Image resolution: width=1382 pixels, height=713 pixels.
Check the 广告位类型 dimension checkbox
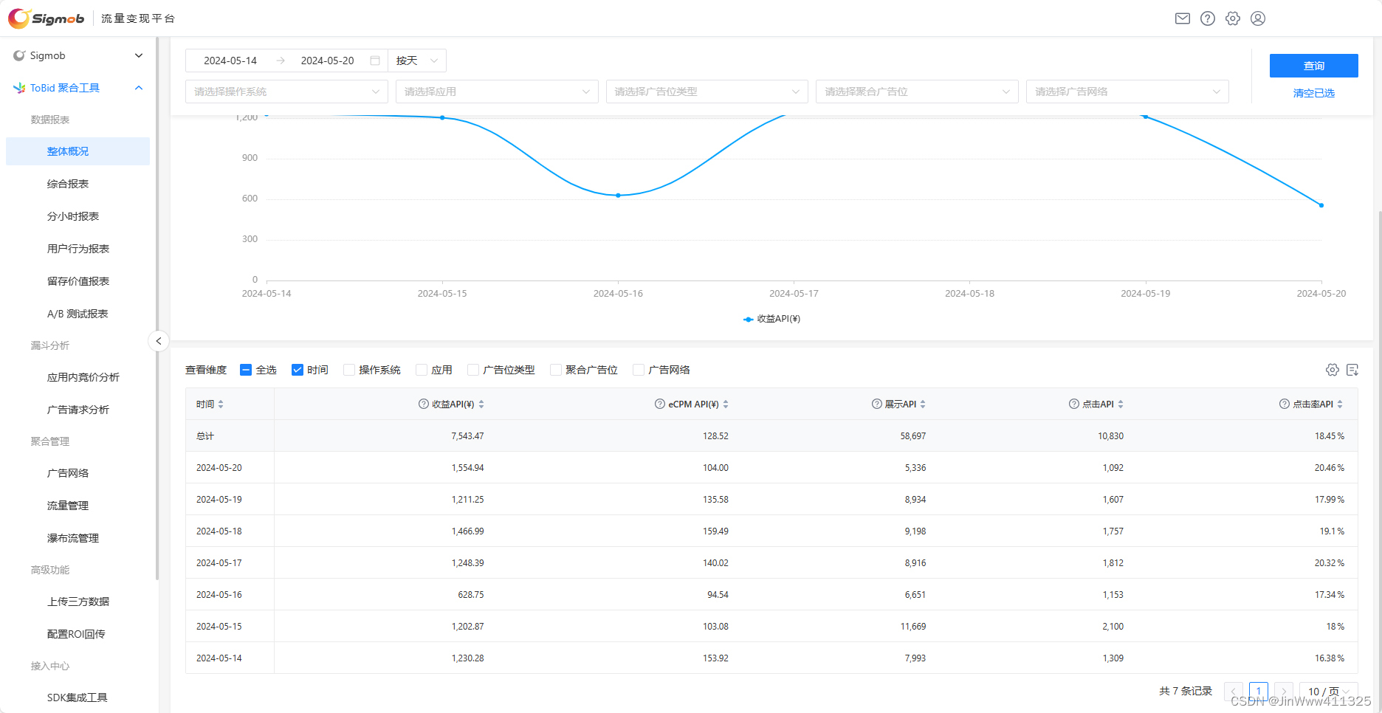click(x=473, y=370)
